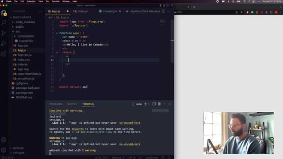Screen dimensions: 283x159
Task: Close the terminal panel
Action: coord(170,104)
